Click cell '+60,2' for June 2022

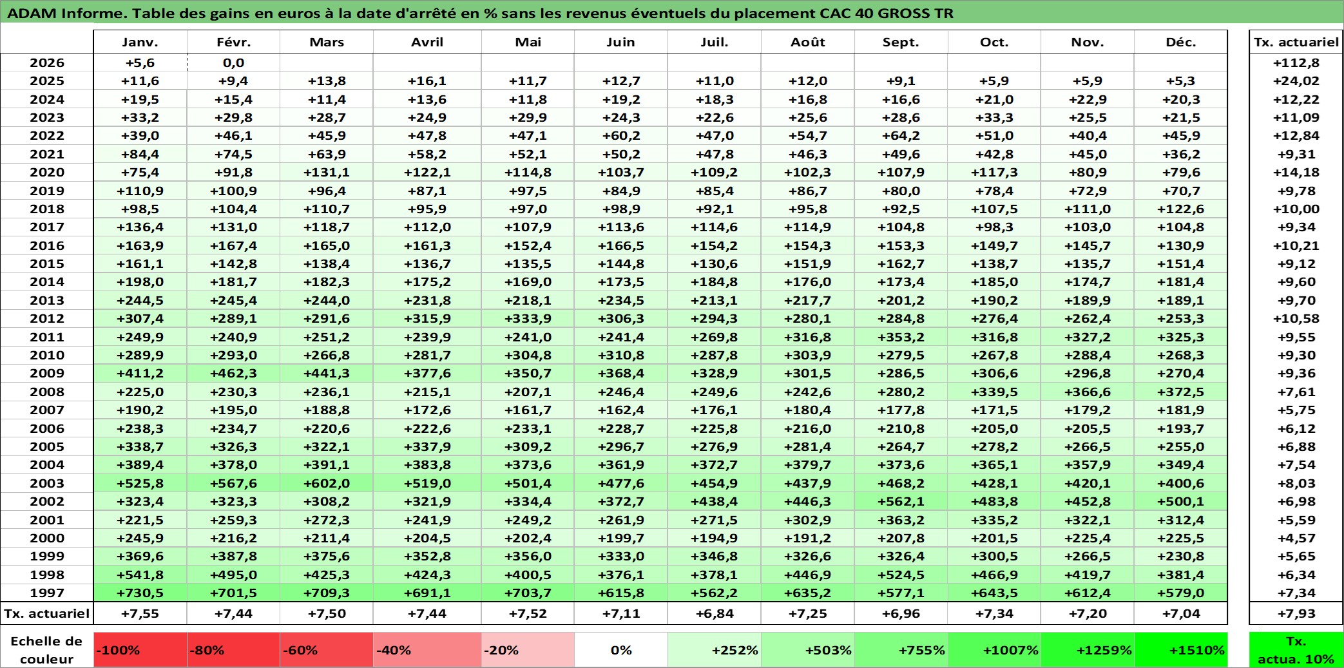(x=620, y=135)
